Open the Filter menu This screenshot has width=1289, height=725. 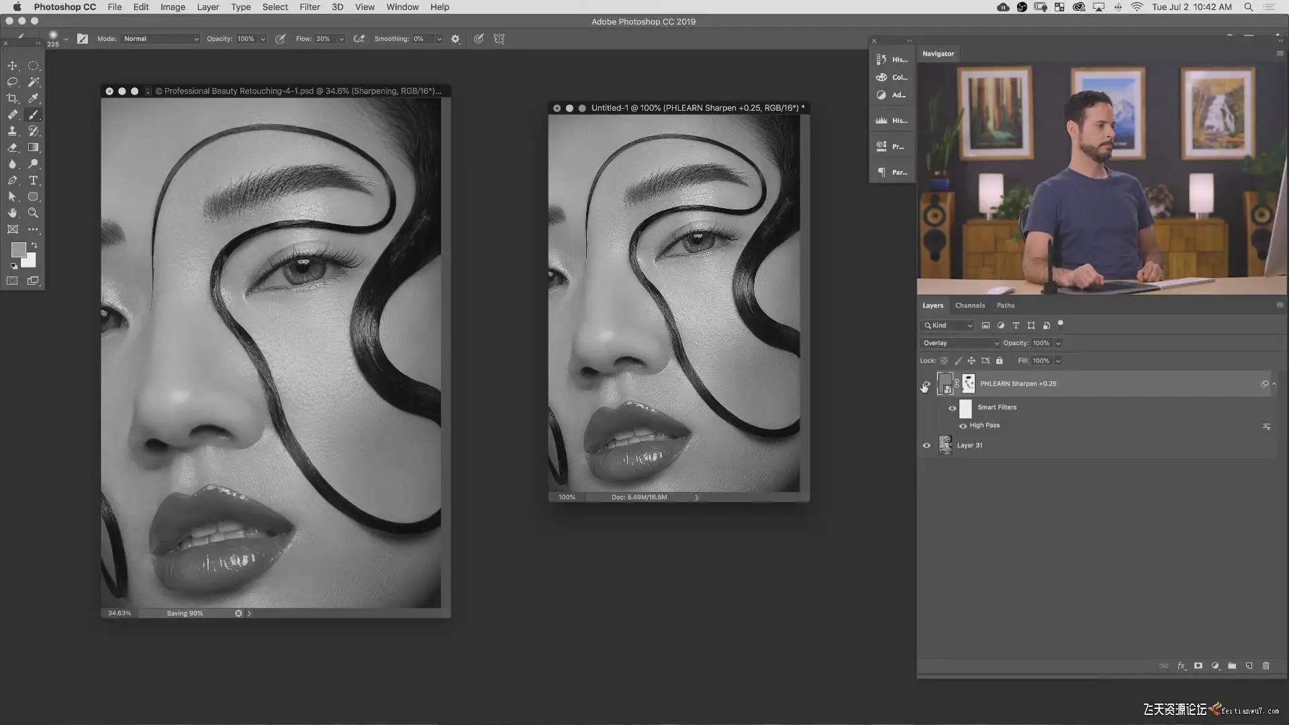309,7
